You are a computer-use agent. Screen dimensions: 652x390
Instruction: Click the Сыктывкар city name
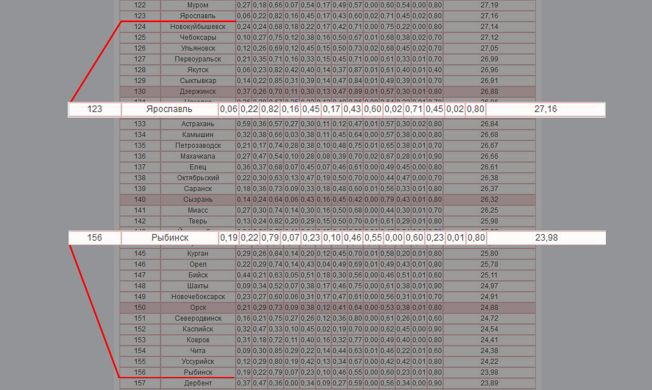(x=198, y=81)
